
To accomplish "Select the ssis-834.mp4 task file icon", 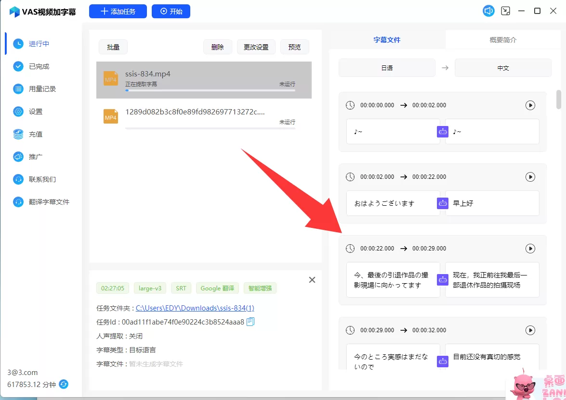I will 111,78.
